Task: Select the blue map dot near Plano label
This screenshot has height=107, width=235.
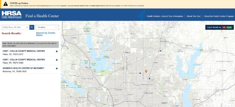Action: tap(150, 78)
